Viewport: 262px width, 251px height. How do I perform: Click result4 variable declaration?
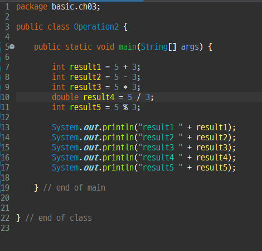pos(99,97)
